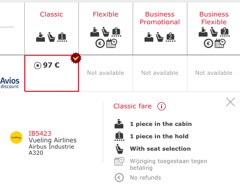
Task: Select the 97 € Classic fare radio button
Action: click(x=38, y=66)
